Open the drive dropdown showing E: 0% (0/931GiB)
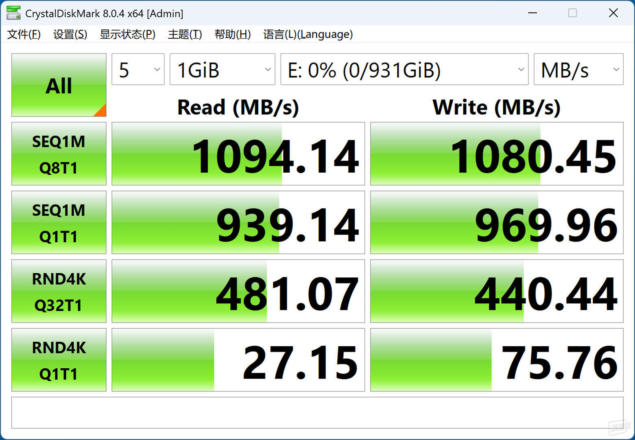The image size is (635, 440). pos(404,69)
